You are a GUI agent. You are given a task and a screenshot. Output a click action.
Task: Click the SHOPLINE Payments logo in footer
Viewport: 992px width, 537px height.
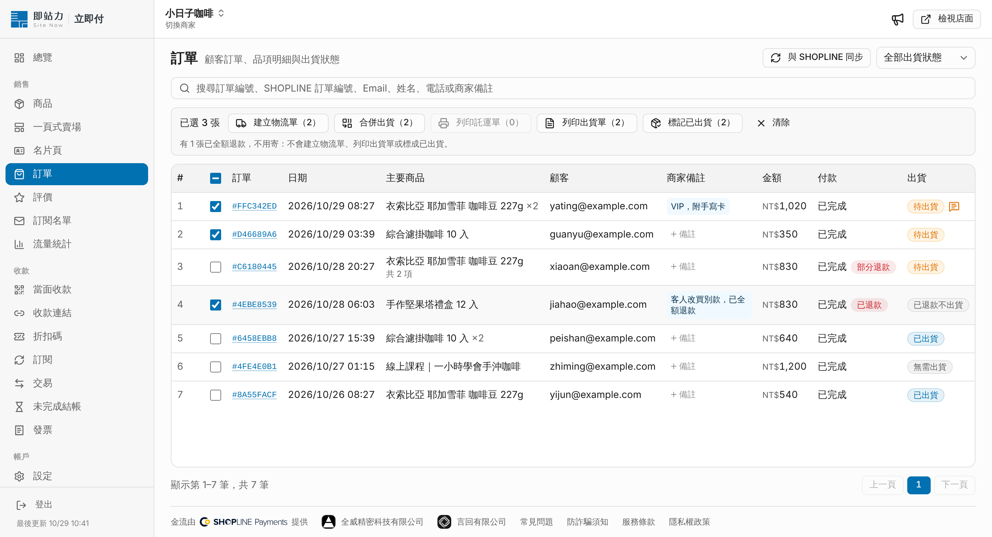click(244, 522)
